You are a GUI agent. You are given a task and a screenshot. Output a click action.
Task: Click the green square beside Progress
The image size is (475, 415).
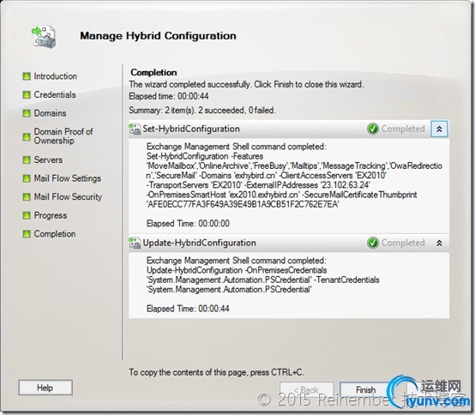click(x=27, y=215)
